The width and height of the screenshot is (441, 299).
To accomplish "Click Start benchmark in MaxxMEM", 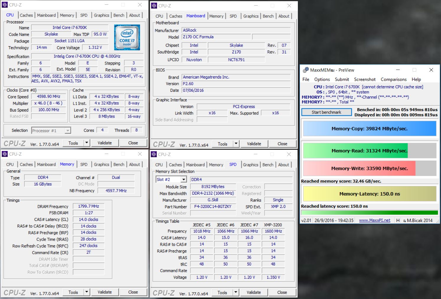I will 326,112.
